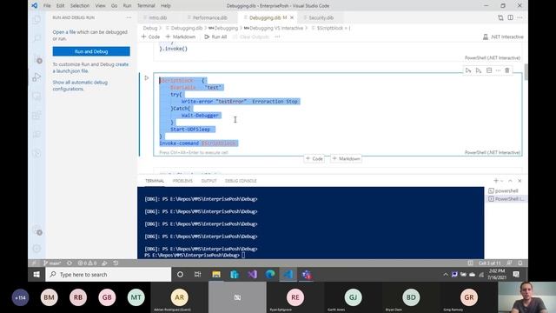Click Open Changes icon in editor title
The width and height of the screenshot is (556, 313).
[500, 17]
